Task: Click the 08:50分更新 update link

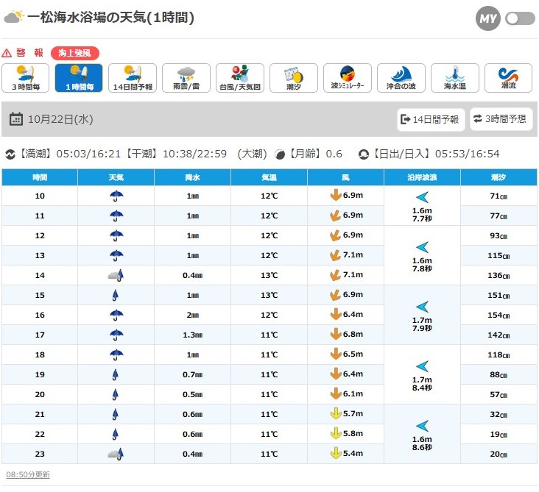Action: coord(28,475)
